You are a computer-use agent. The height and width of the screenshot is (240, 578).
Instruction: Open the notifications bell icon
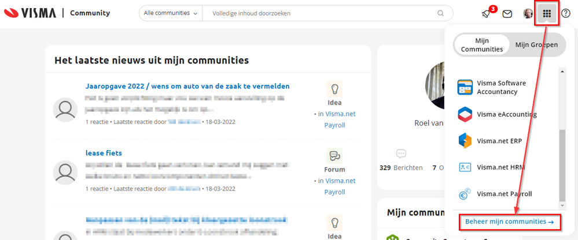486,14
